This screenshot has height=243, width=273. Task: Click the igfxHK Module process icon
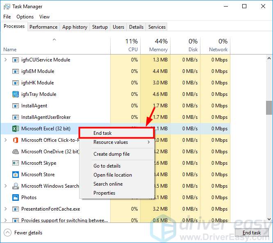point(16,83)
